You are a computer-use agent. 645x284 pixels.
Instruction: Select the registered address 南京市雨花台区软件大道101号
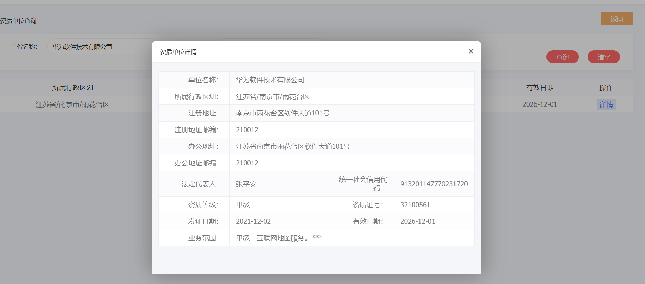283,113
